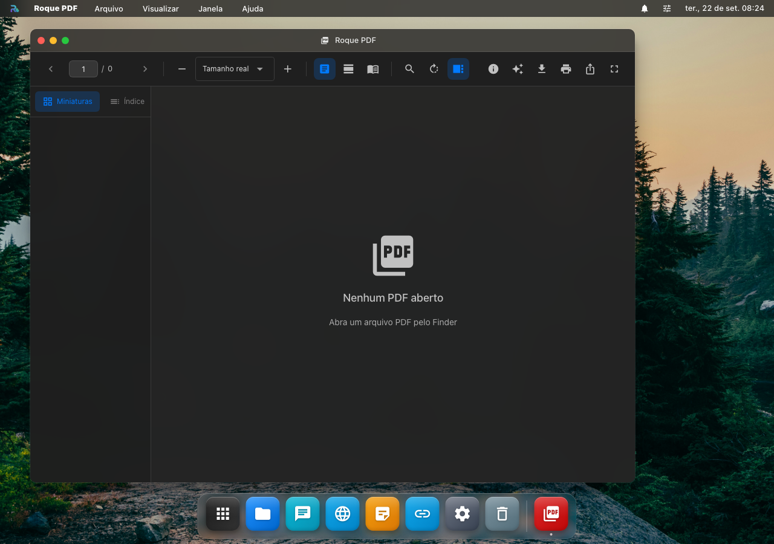Click the large PDF placeholder icon
This screenshot has width=774, height=544.
393,256
